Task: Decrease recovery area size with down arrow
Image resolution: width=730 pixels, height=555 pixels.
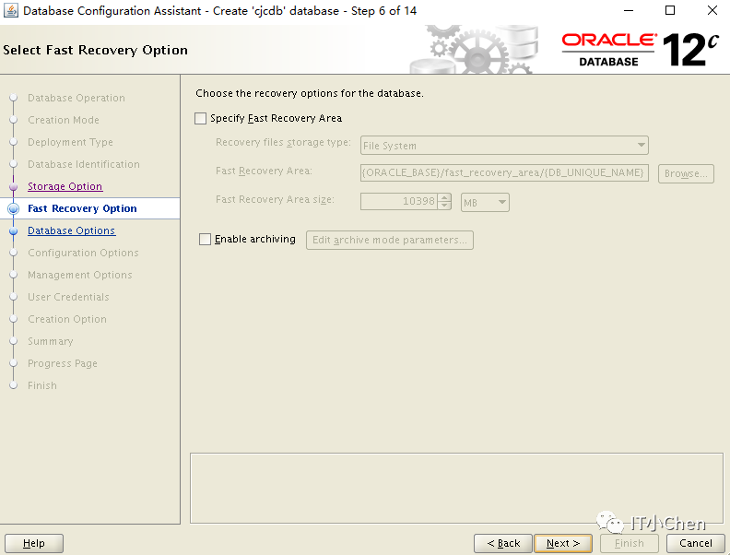Action: click(x=445, y=206)
